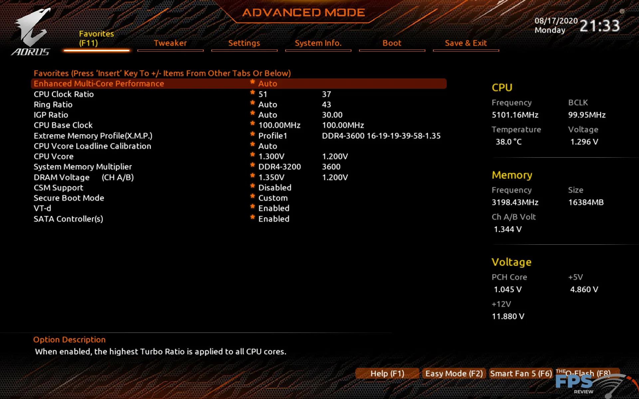Change X.M.P. Profile1 setting
The image size is (639, 399).
pyautogui.click(x=273, y=136)
